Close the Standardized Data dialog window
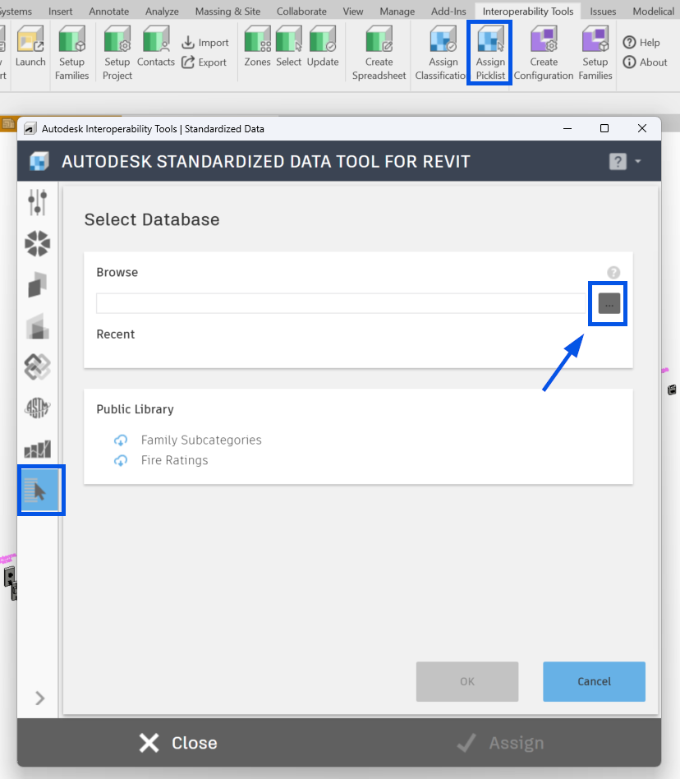The width and height of the screenshot is (680, 779). (x=641, y=128)
